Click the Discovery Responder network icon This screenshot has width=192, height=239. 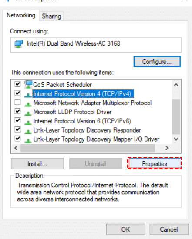click(x=28, y=131)
